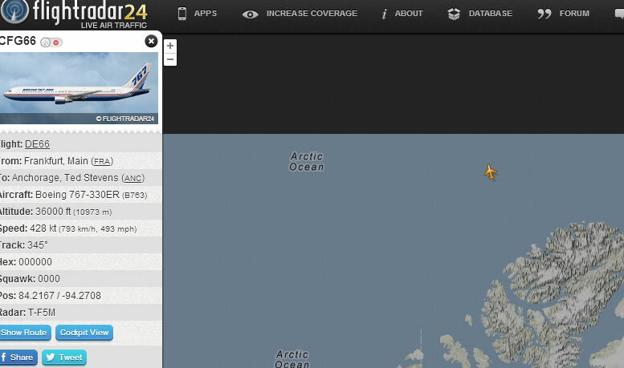Click the phone icon beside Apps
Viewport: 624px width, 368px height.
[181, 14]
